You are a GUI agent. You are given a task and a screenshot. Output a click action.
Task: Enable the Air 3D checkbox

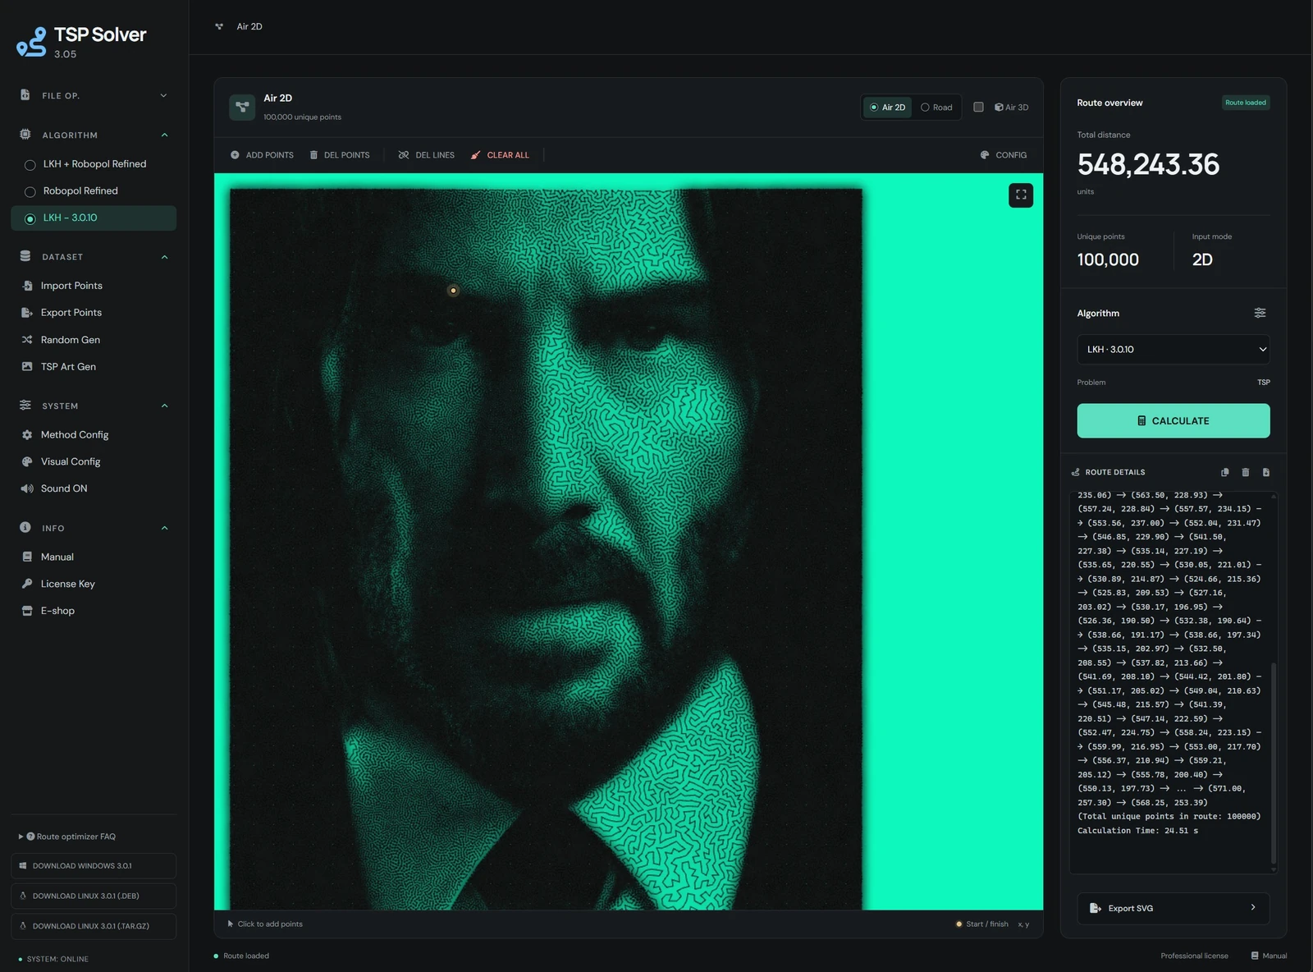[978, 108]
